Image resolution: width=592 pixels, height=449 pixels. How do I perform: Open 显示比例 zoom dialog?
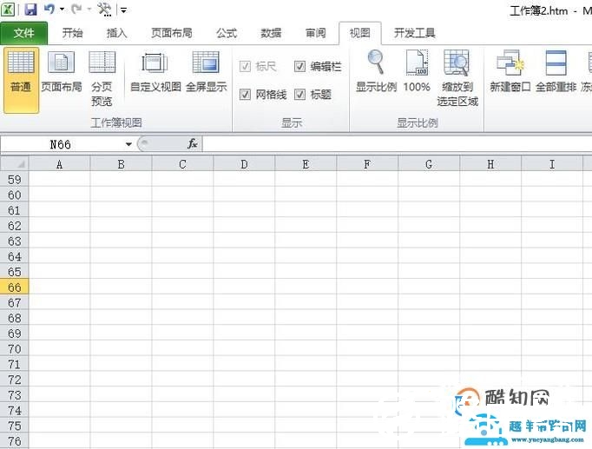click(376, 72)
